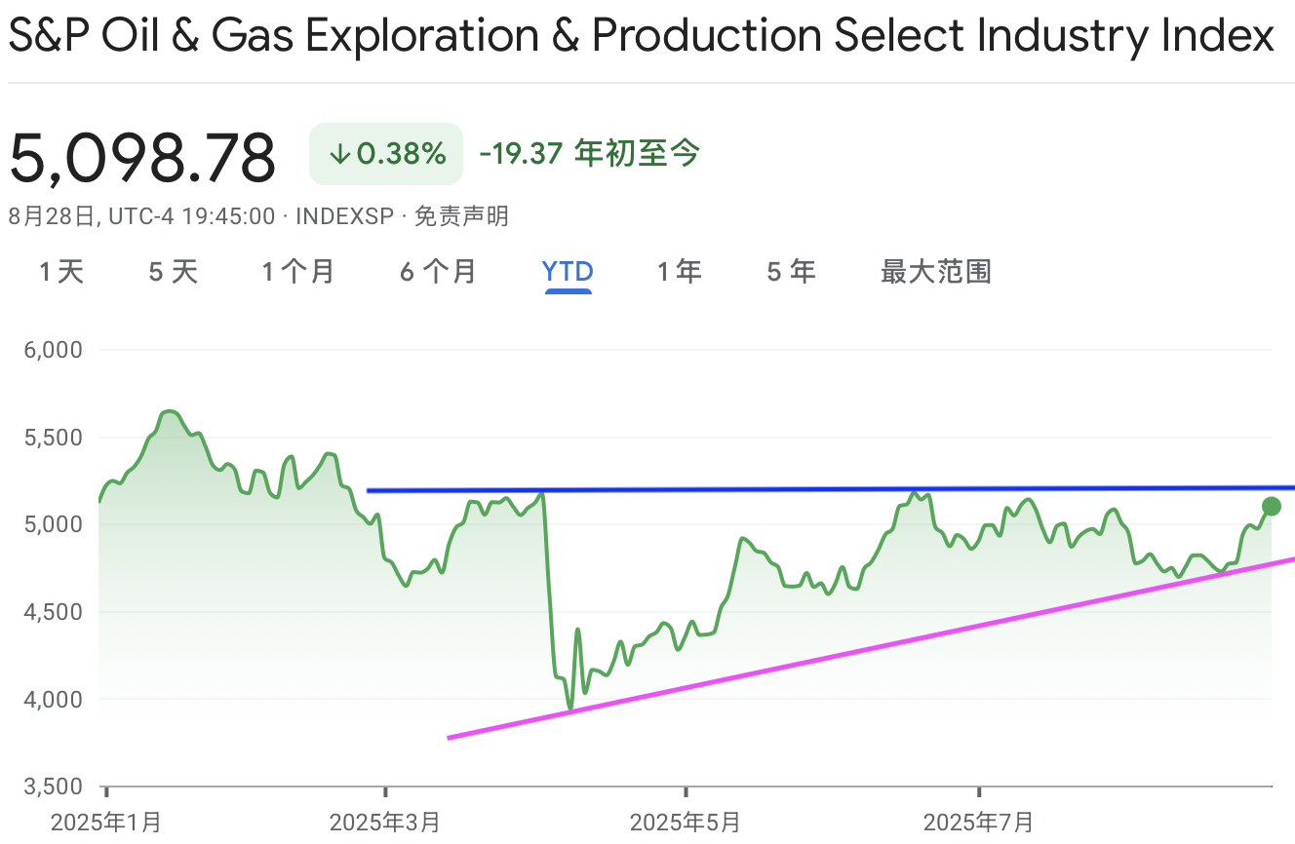Click the 6,000 y-axis label
Screen dimensions: 1295x844
[53, 350]
